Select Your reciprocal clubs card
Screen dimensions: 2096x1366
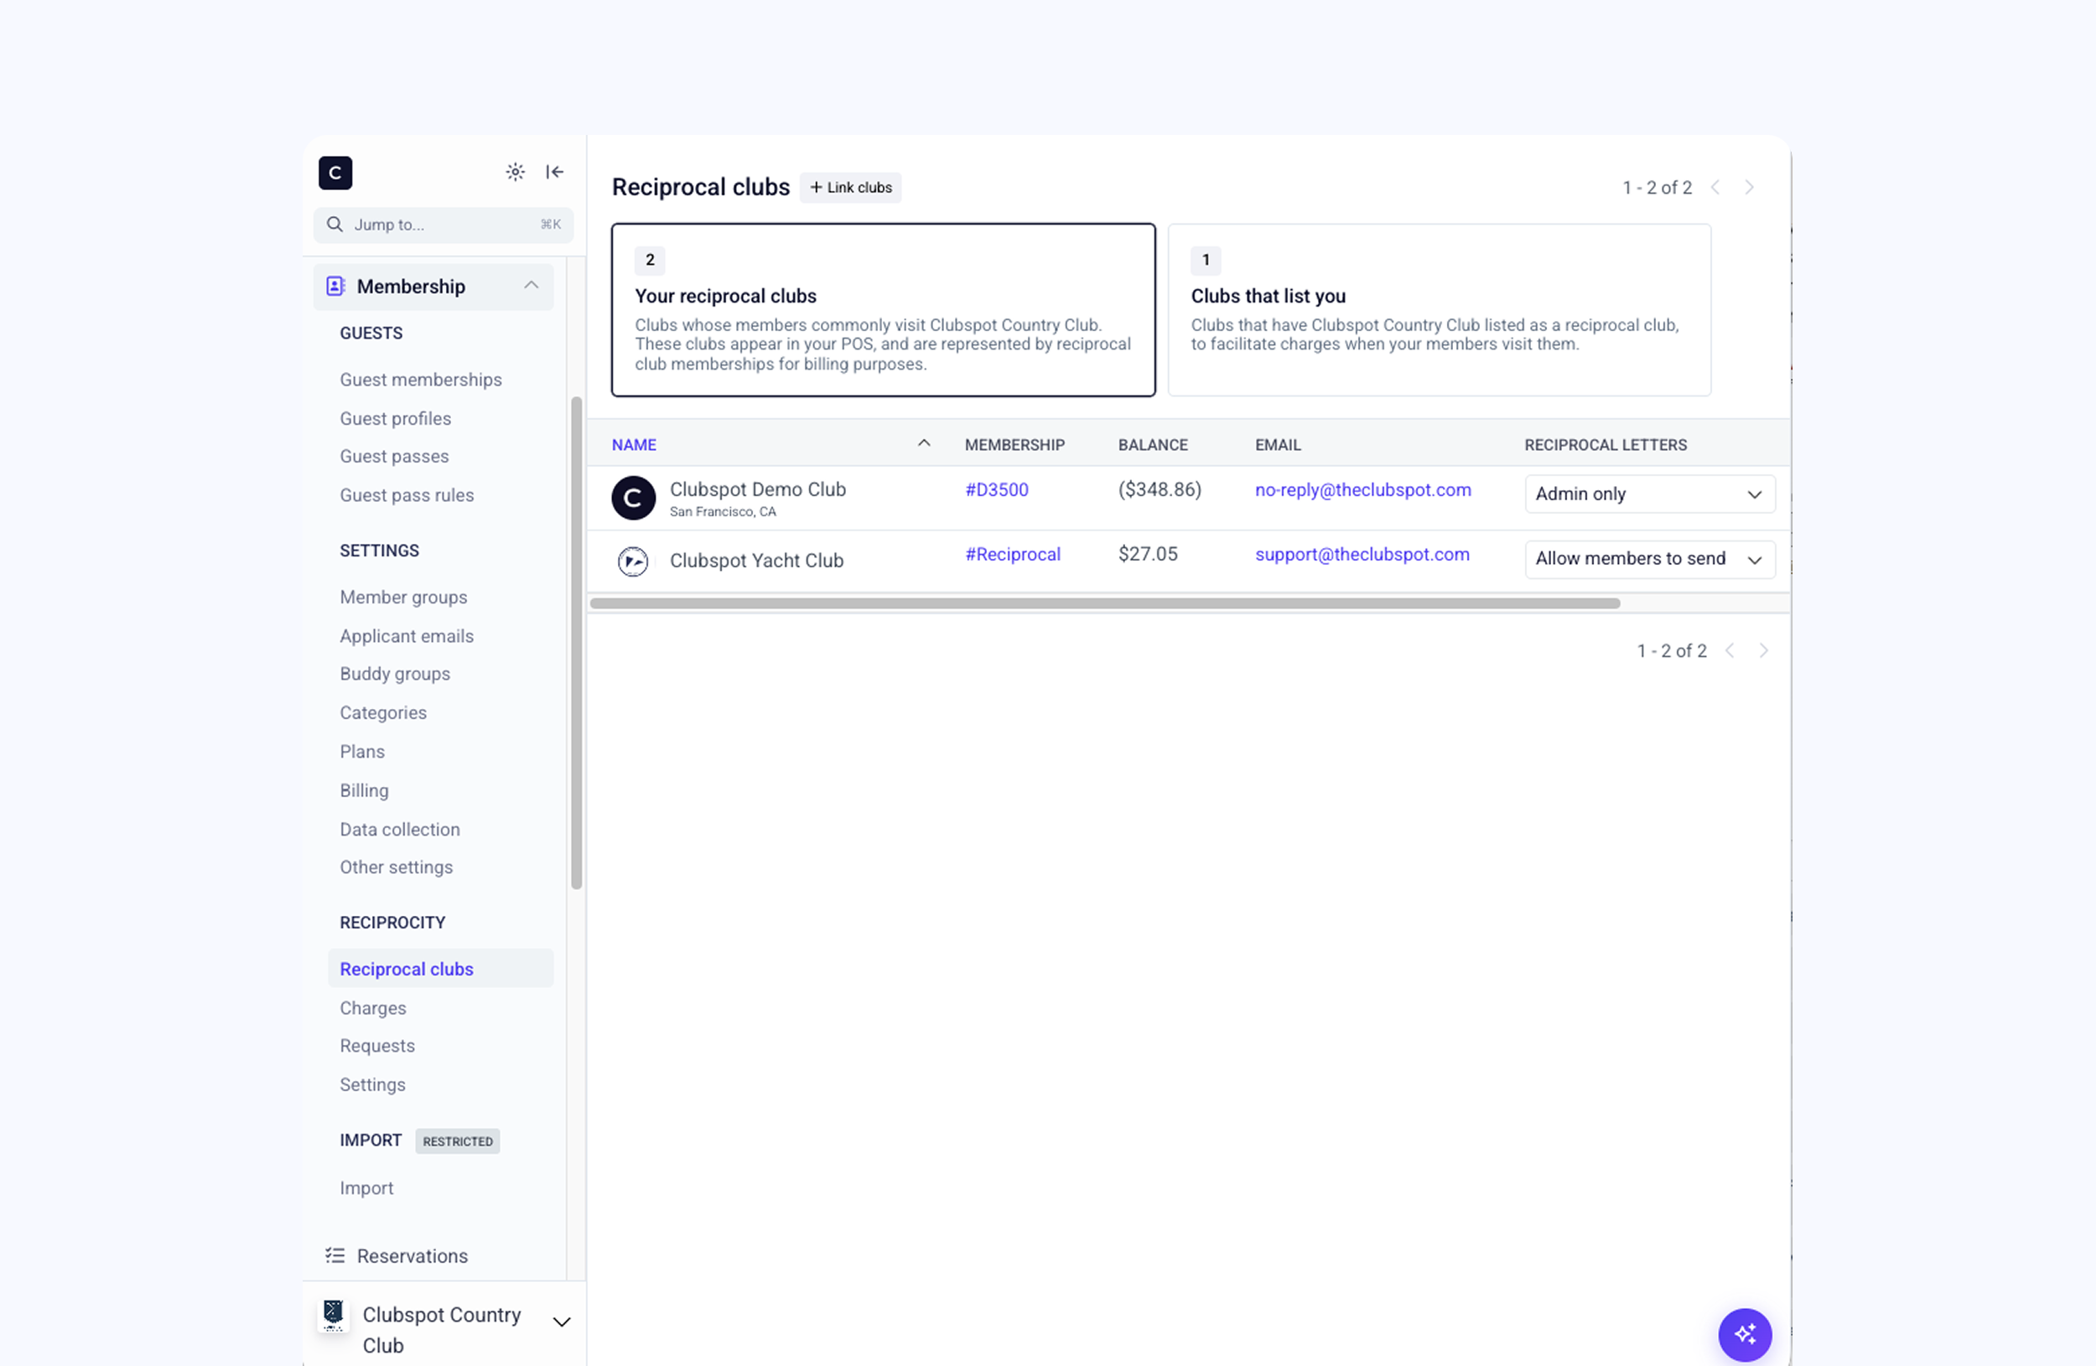click(x=884, y=310)
